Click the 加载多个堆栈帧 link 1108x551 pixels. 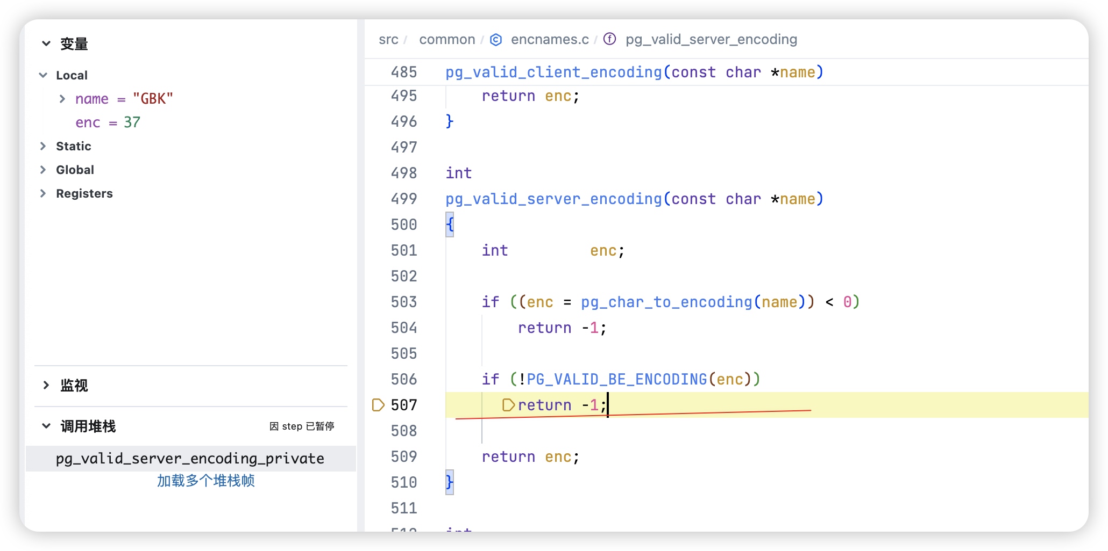(x=206, y=481)
